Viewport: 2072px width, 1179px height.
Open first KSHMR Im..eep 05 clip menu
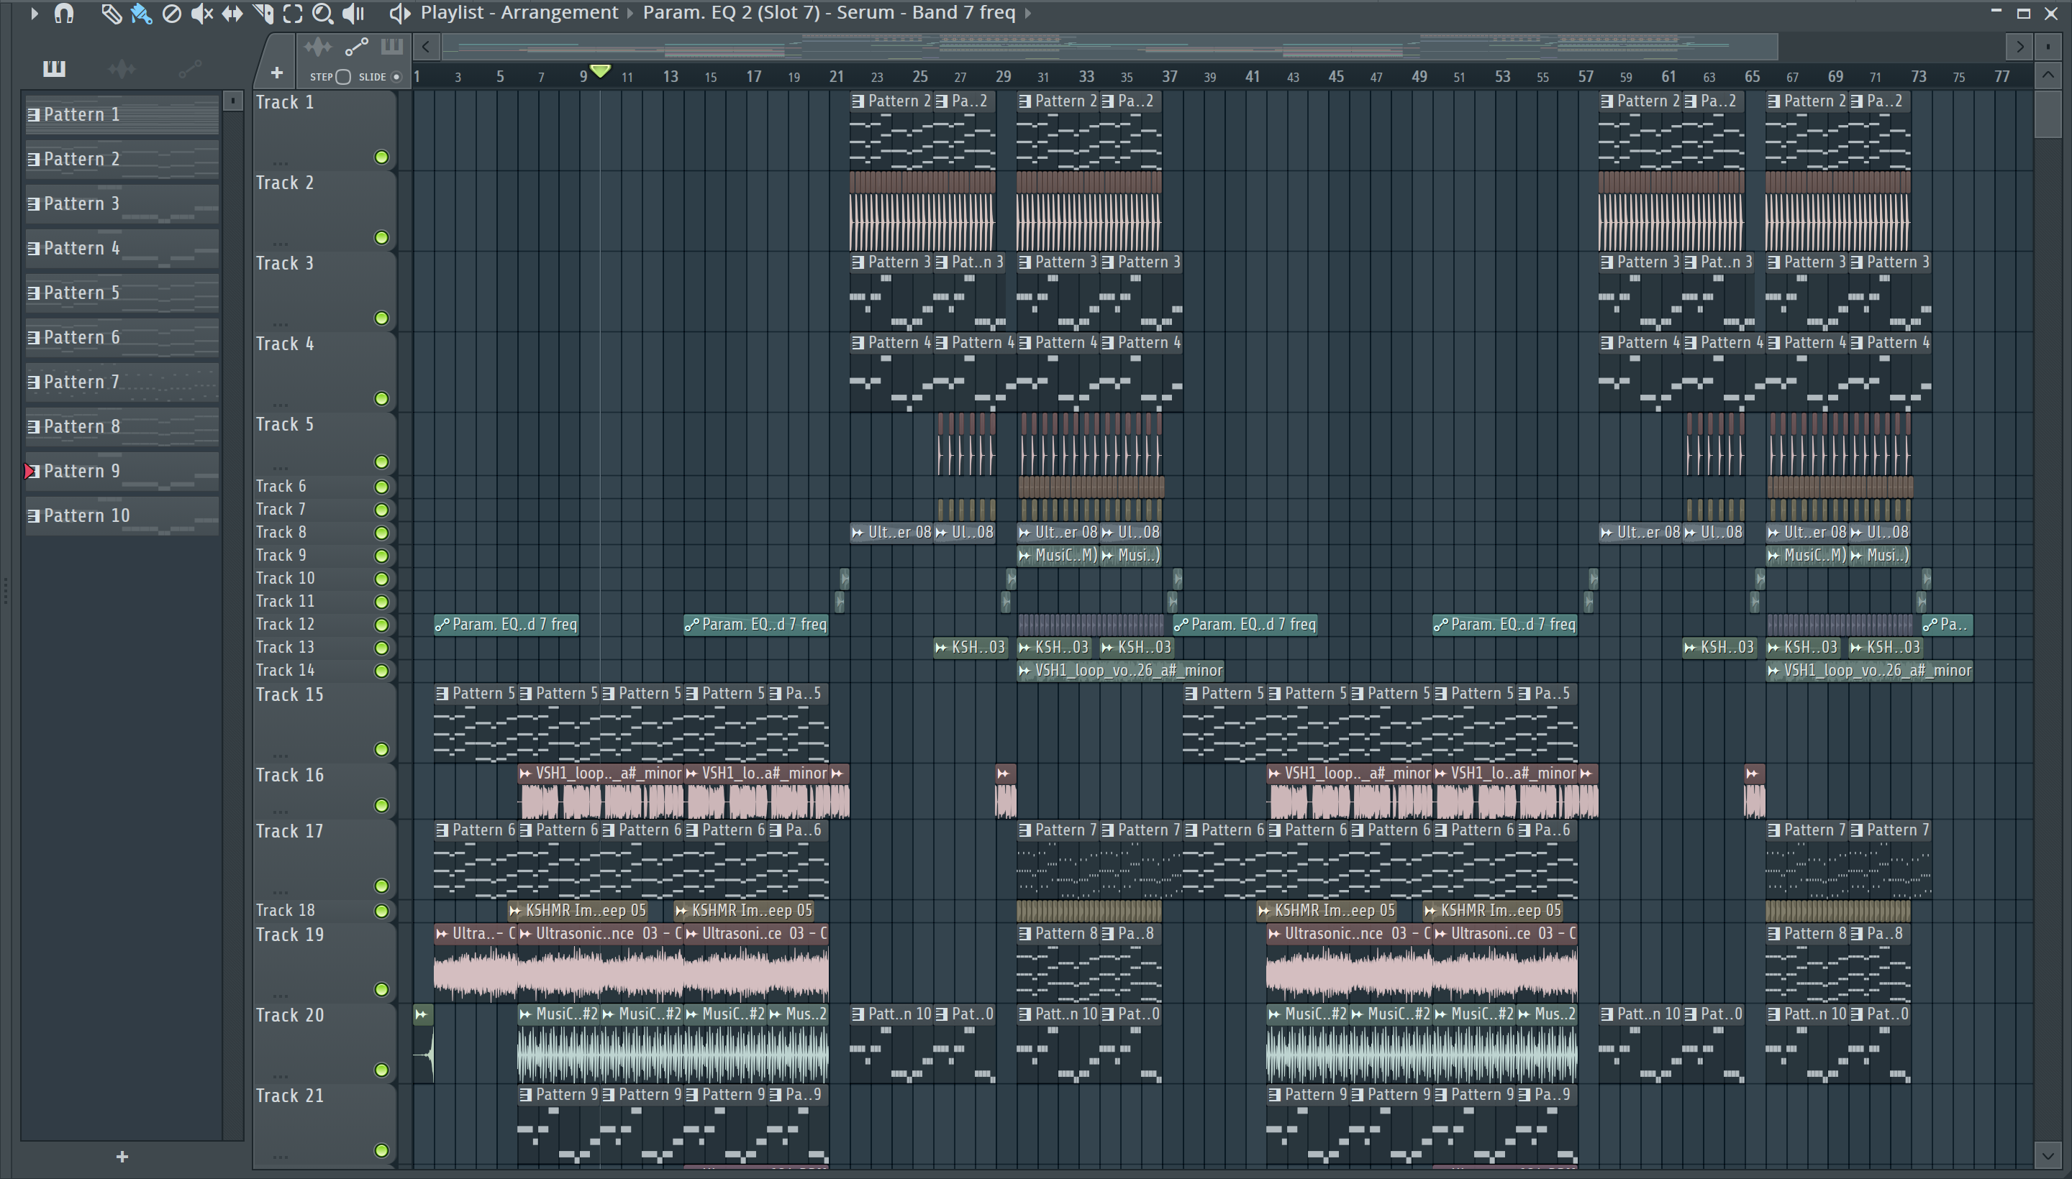coord(515,911)
